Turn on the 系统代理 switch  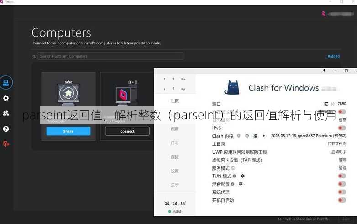[342, 192]
